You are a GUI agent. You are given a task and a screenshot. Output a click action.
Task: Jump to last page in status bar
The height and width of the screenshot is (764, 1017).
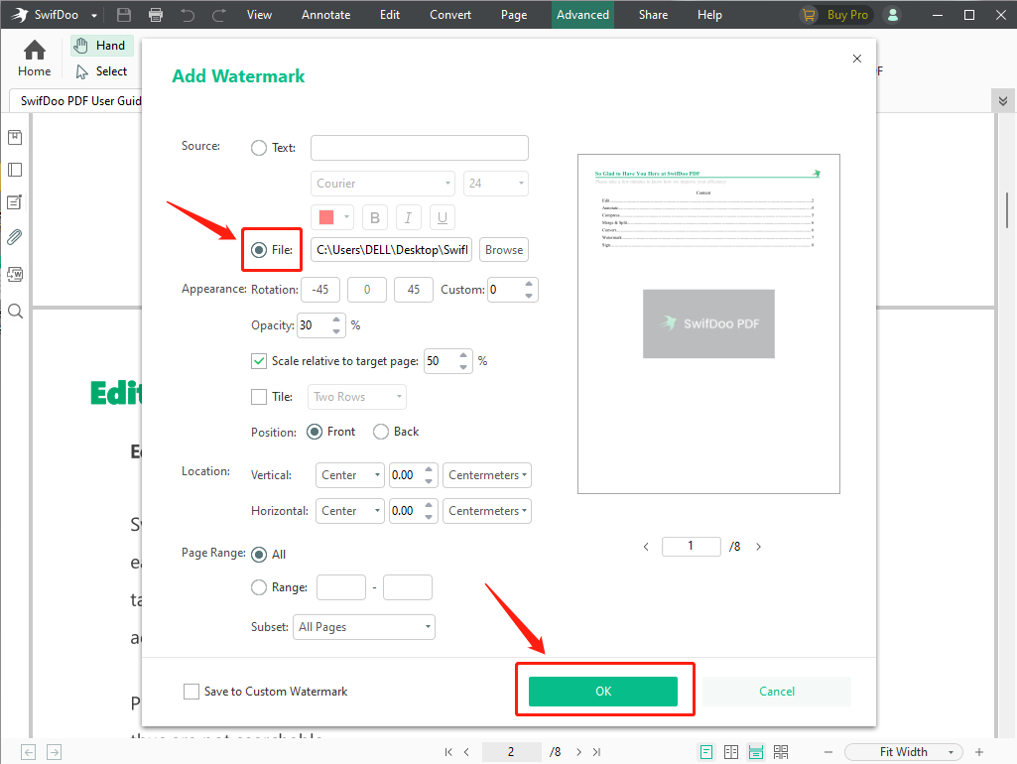pyautogui.click(x=596, y=752)
